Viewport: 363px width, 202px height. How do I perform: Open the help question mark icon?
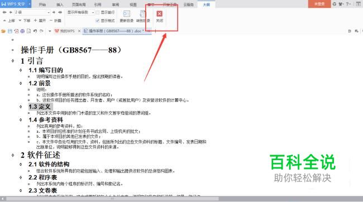pos(347,4)
